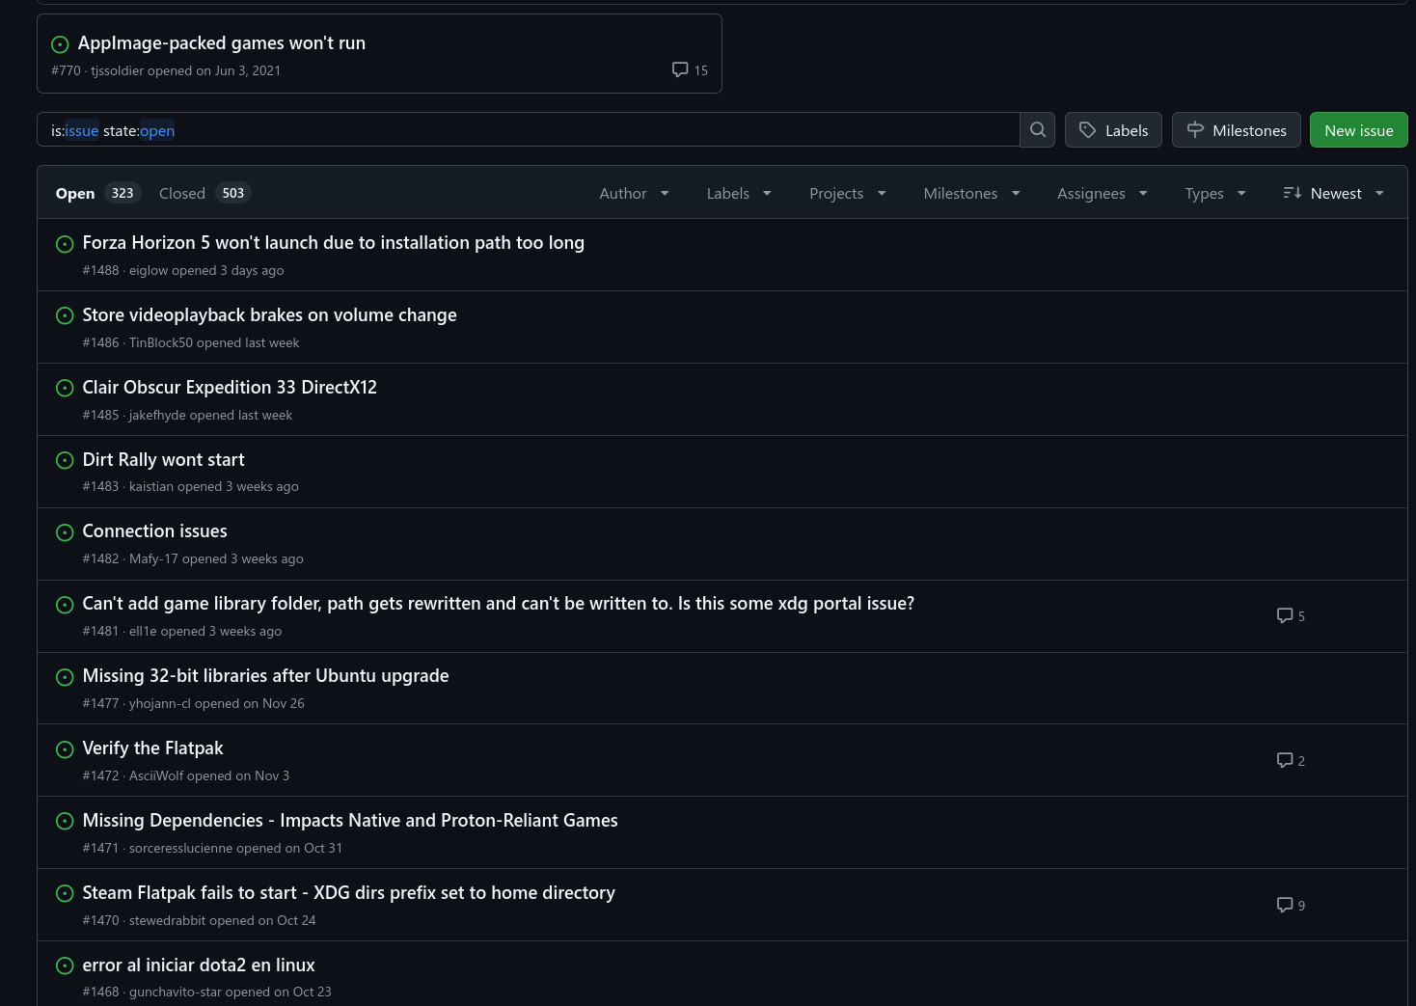Open author profile TinBlock50
This screenshot has height=1006, width=1416.
[x=161, y=343]
